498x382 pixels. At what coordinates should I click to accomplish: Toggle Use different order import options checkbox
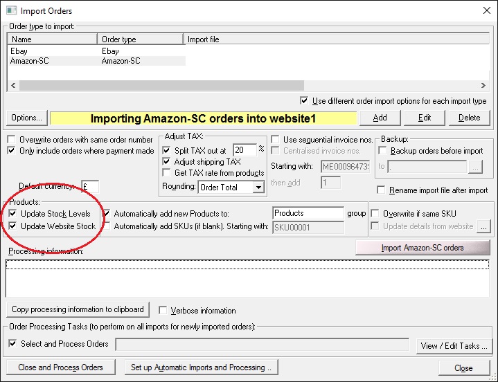coord(304,101)
